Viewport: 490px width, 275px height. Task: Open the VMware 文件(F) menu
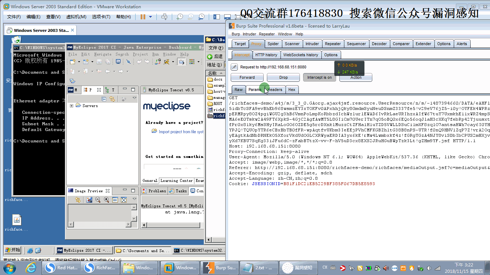click(x=14, y=17)
